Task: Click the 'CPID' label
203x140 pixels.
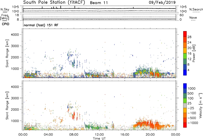Action: 6,24
